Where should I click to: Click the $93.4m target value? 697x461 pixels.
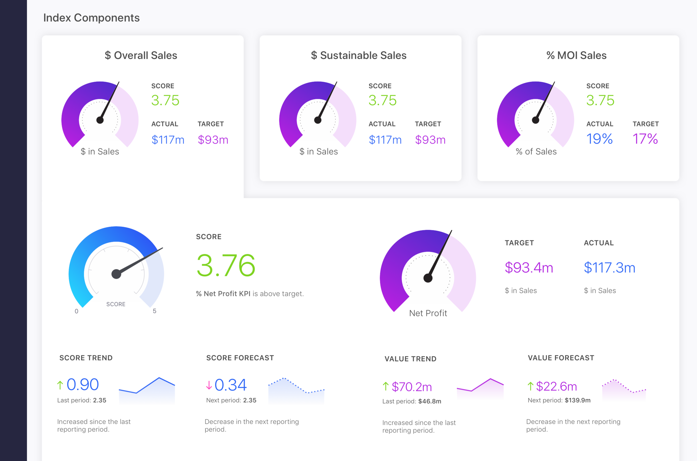point(529,267)
